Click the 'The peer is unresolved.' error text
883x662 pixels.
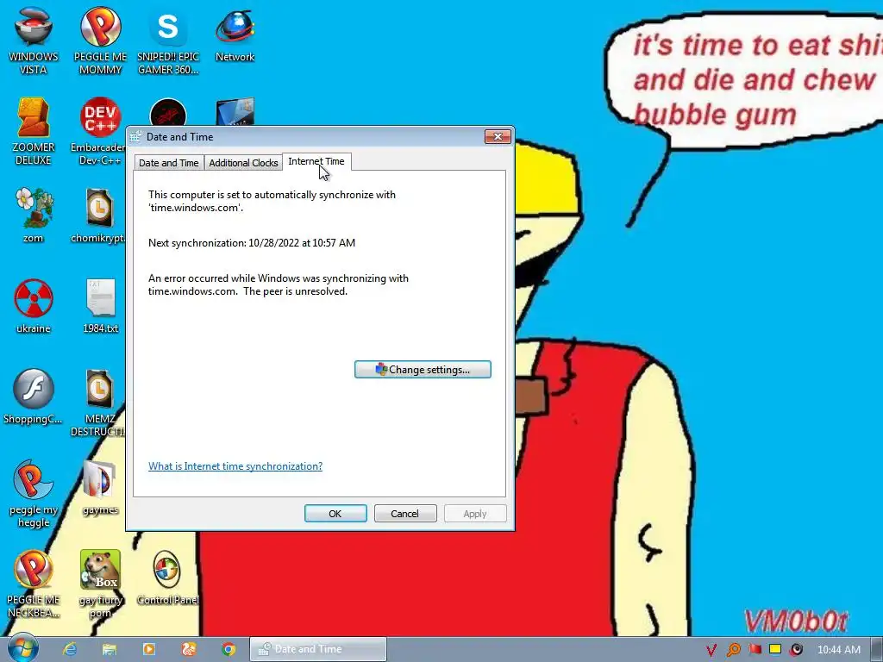pyautogui.click(x=295, y=291)
